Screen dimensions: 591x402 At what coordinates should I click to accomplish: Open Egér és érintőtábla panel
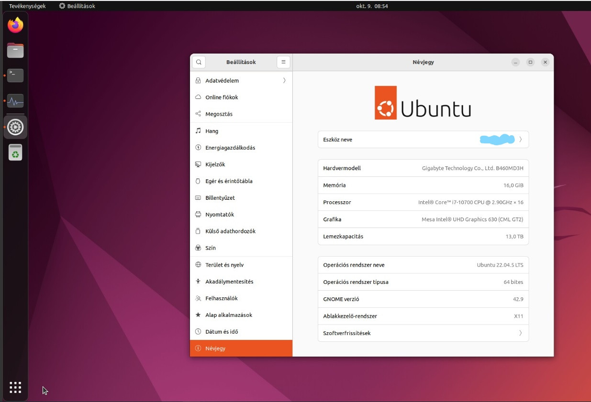(241, 181)
